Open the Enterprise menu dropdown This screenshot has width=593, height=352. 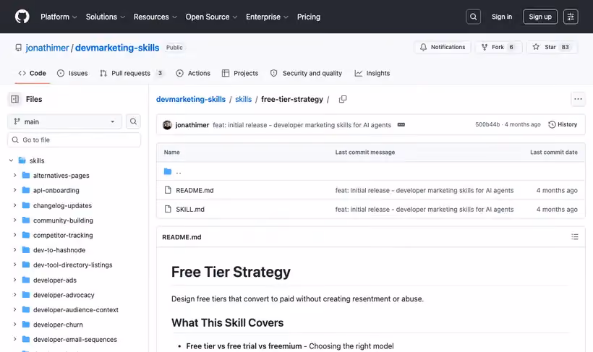(x=267, y=17)
